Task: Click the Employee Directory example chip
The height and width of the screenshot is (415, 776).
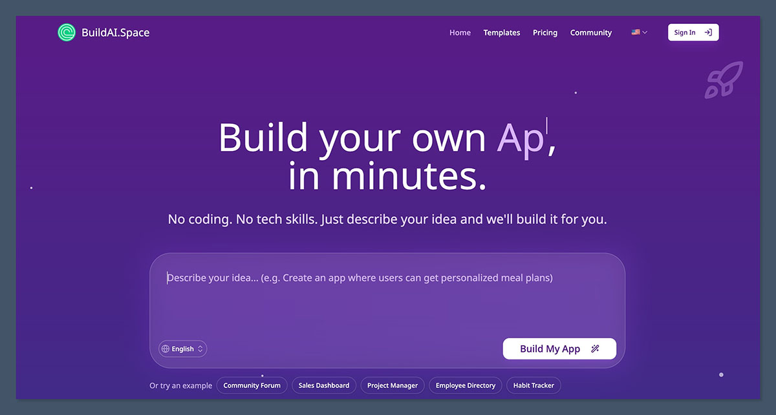Action: point(465,385)
